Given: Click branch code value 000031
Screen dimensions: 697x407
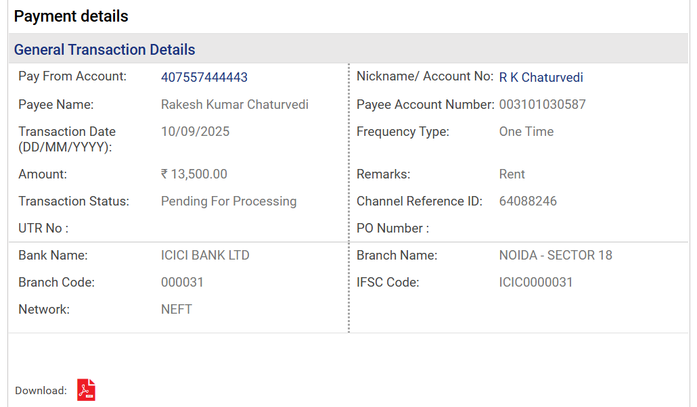Looking at the screenshot, I should (x=182, y=283).
